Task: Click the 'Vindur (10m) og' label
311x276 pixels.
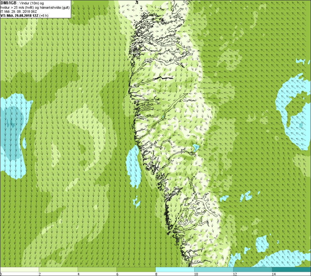Action: tap(31, 3)
